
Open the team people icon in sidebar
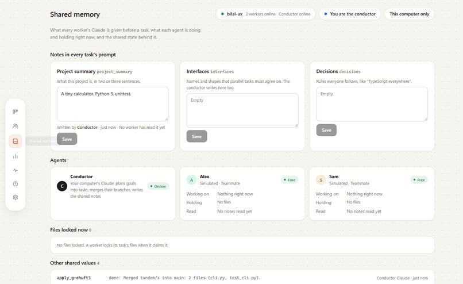pos(16,125)
